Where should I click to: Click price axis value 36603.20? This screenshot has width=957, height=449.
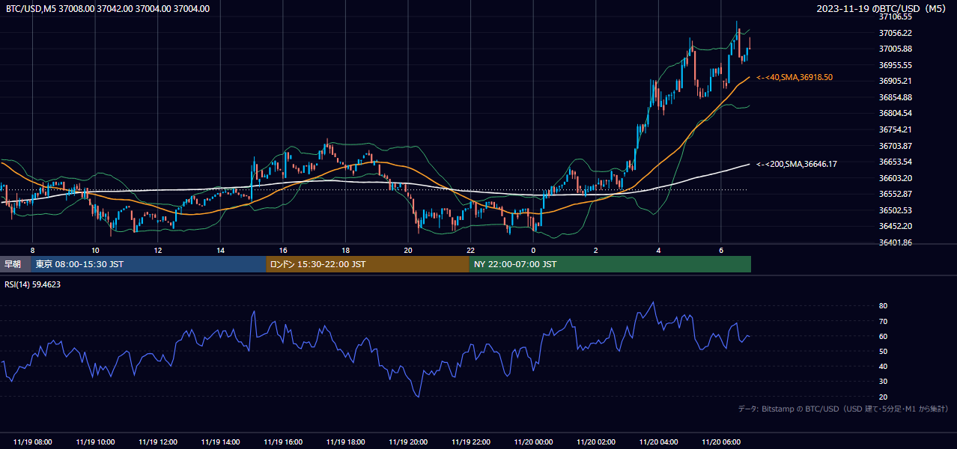[x=896, y=178]
